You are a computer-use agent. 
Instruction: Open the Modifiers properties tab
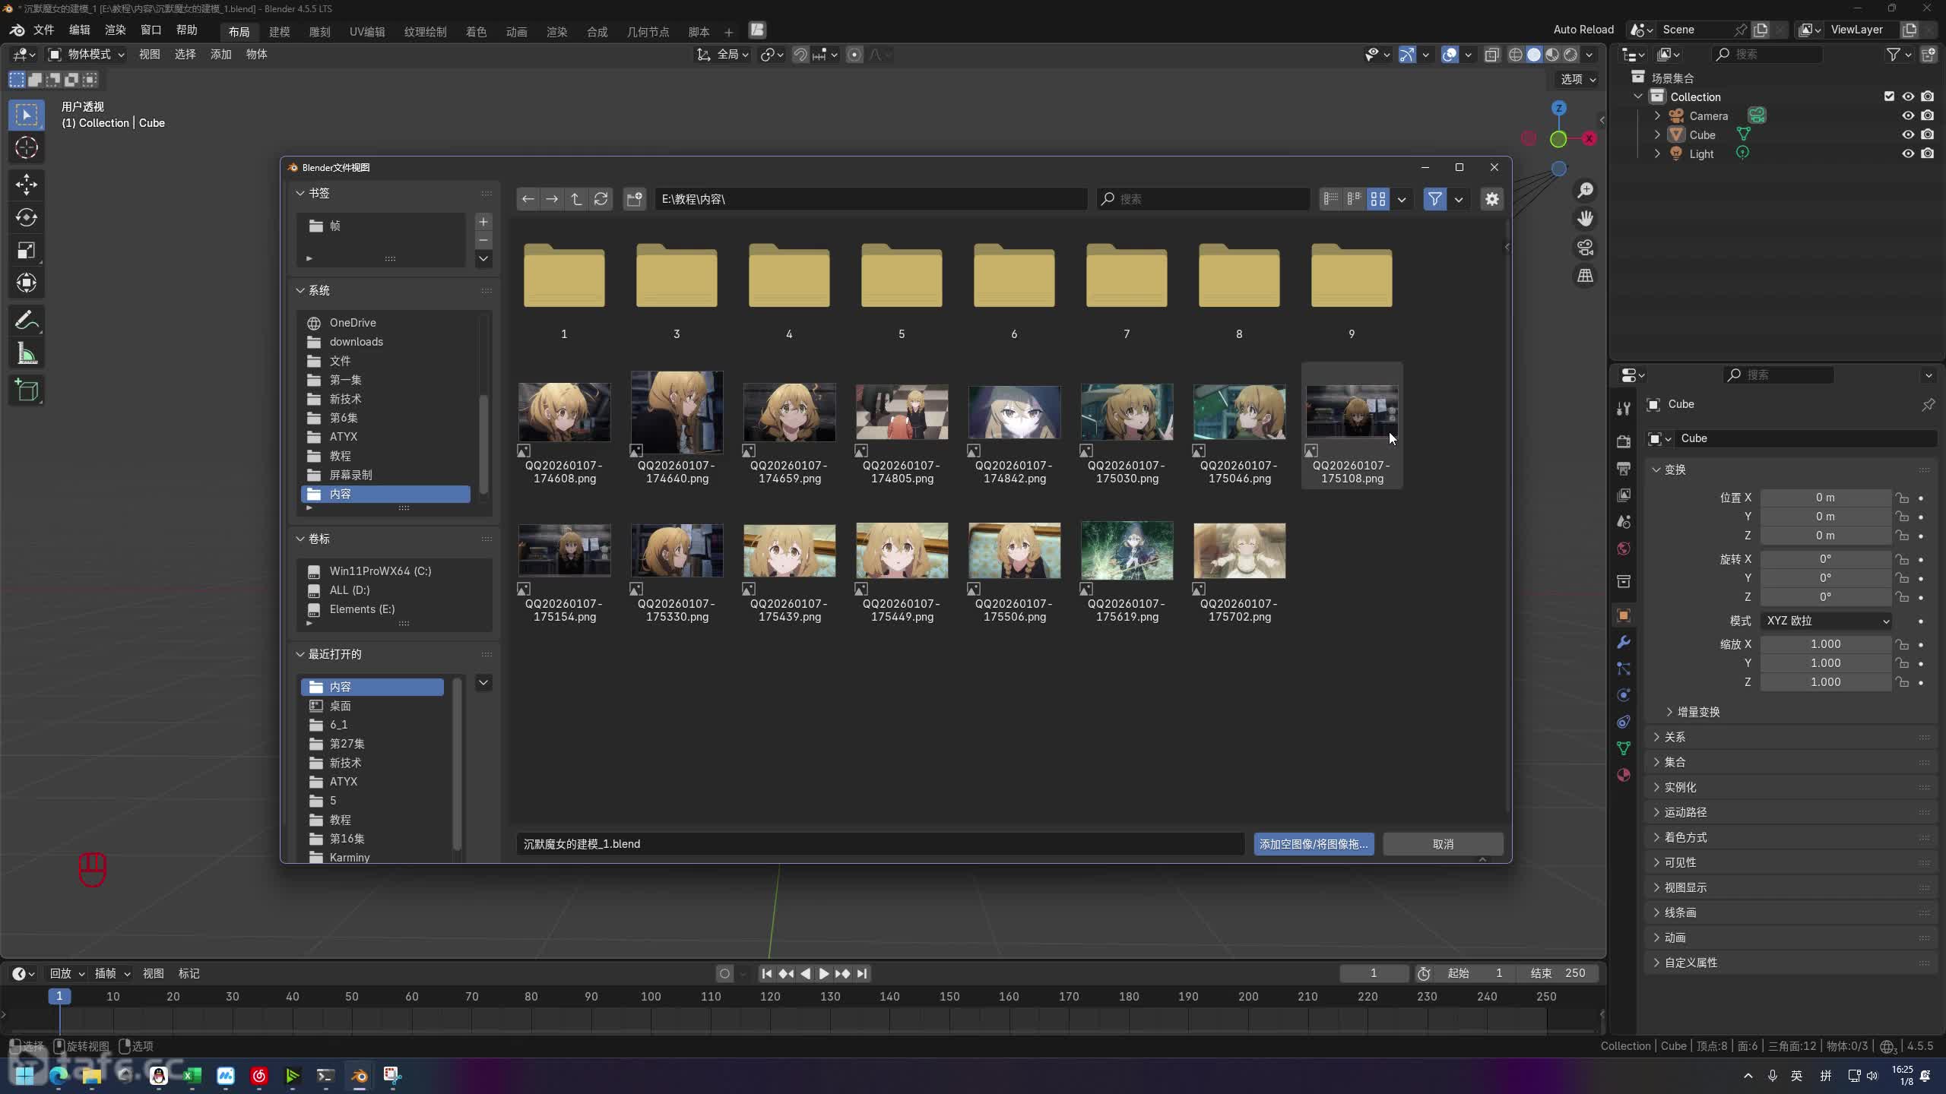(x=1624, y=643)
